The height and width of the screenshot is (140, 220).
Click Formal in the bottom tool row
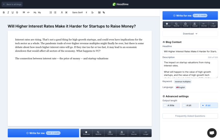(x=109, y=133)
